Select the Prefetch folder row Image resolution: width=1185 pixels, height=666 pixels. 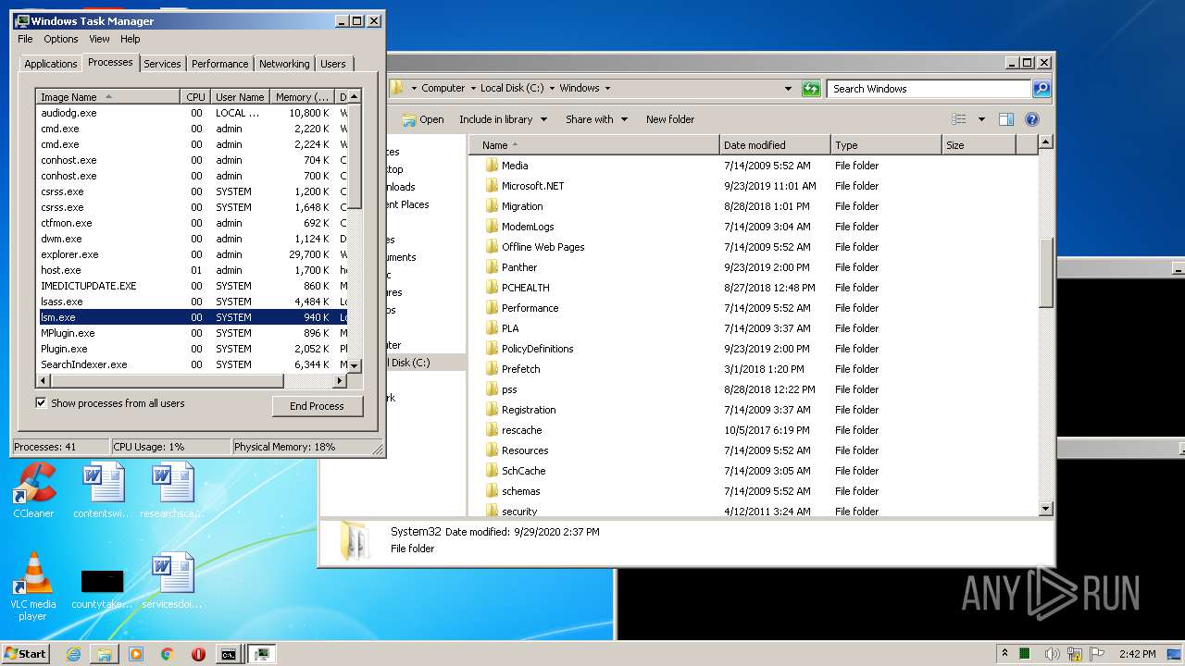click(752, 369)
